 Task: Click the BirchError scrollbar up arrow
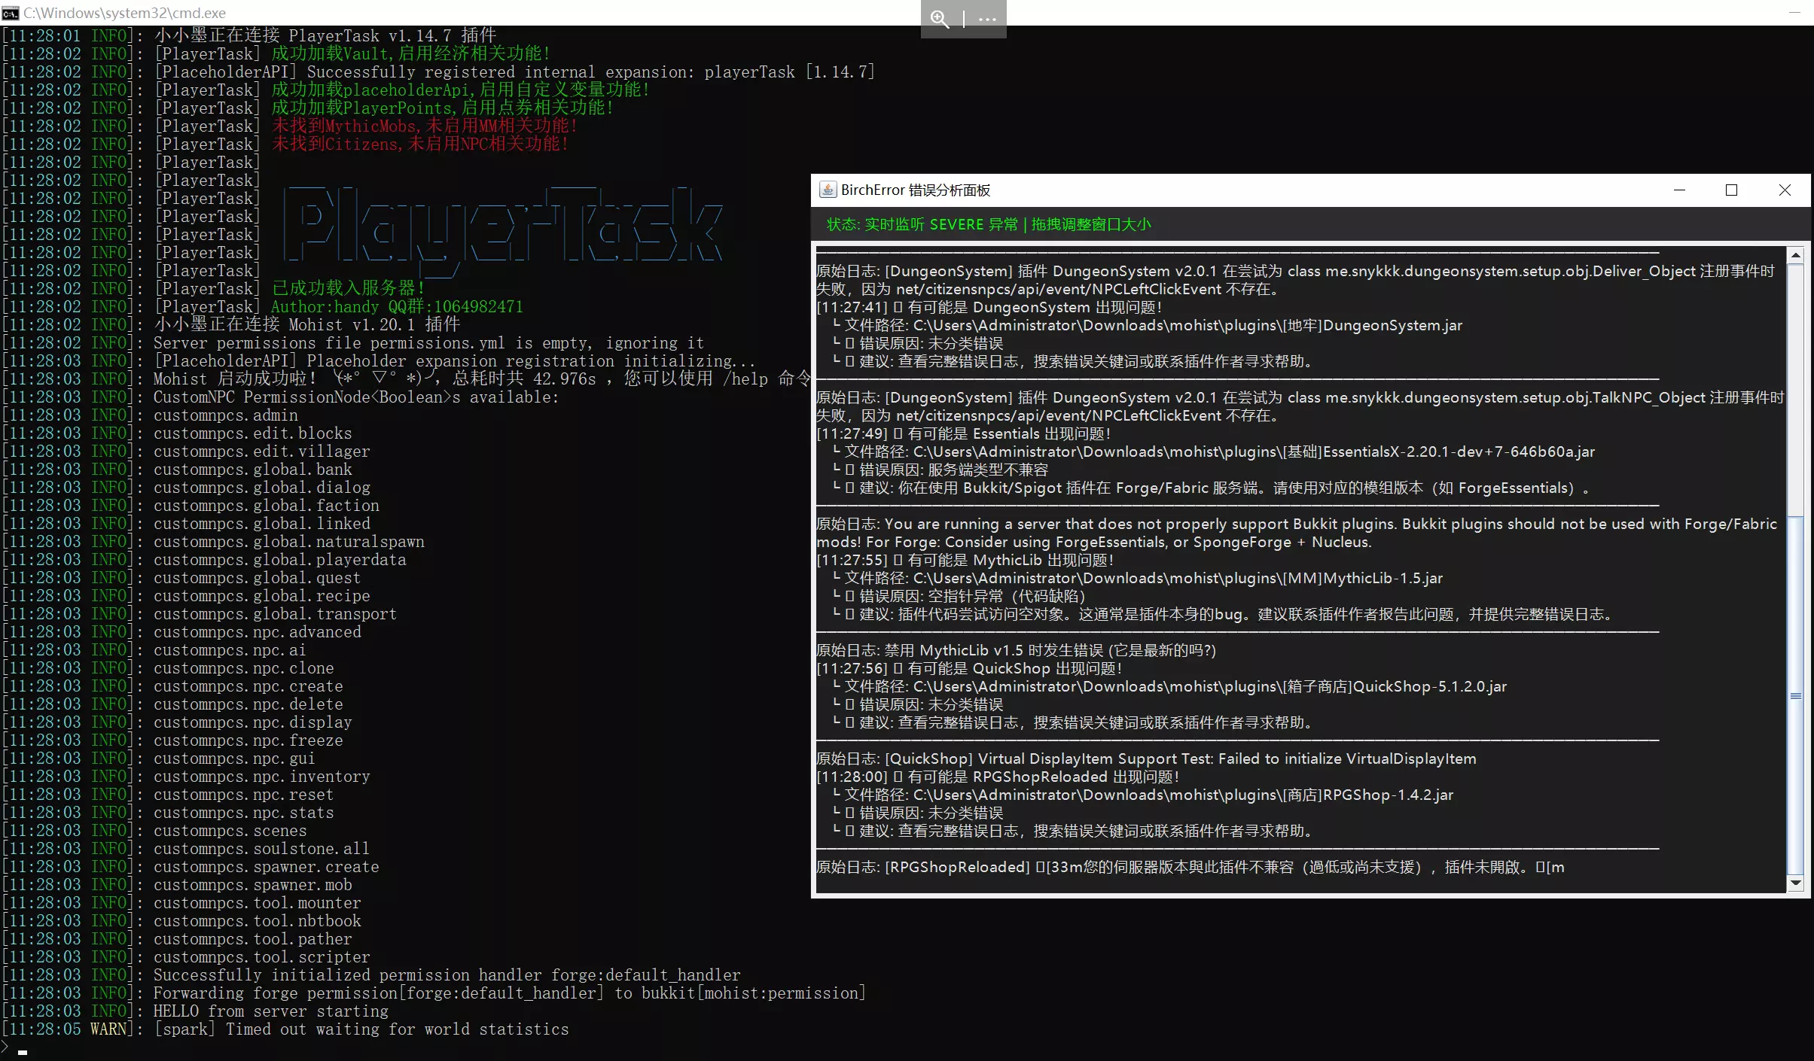[1796, 256]
